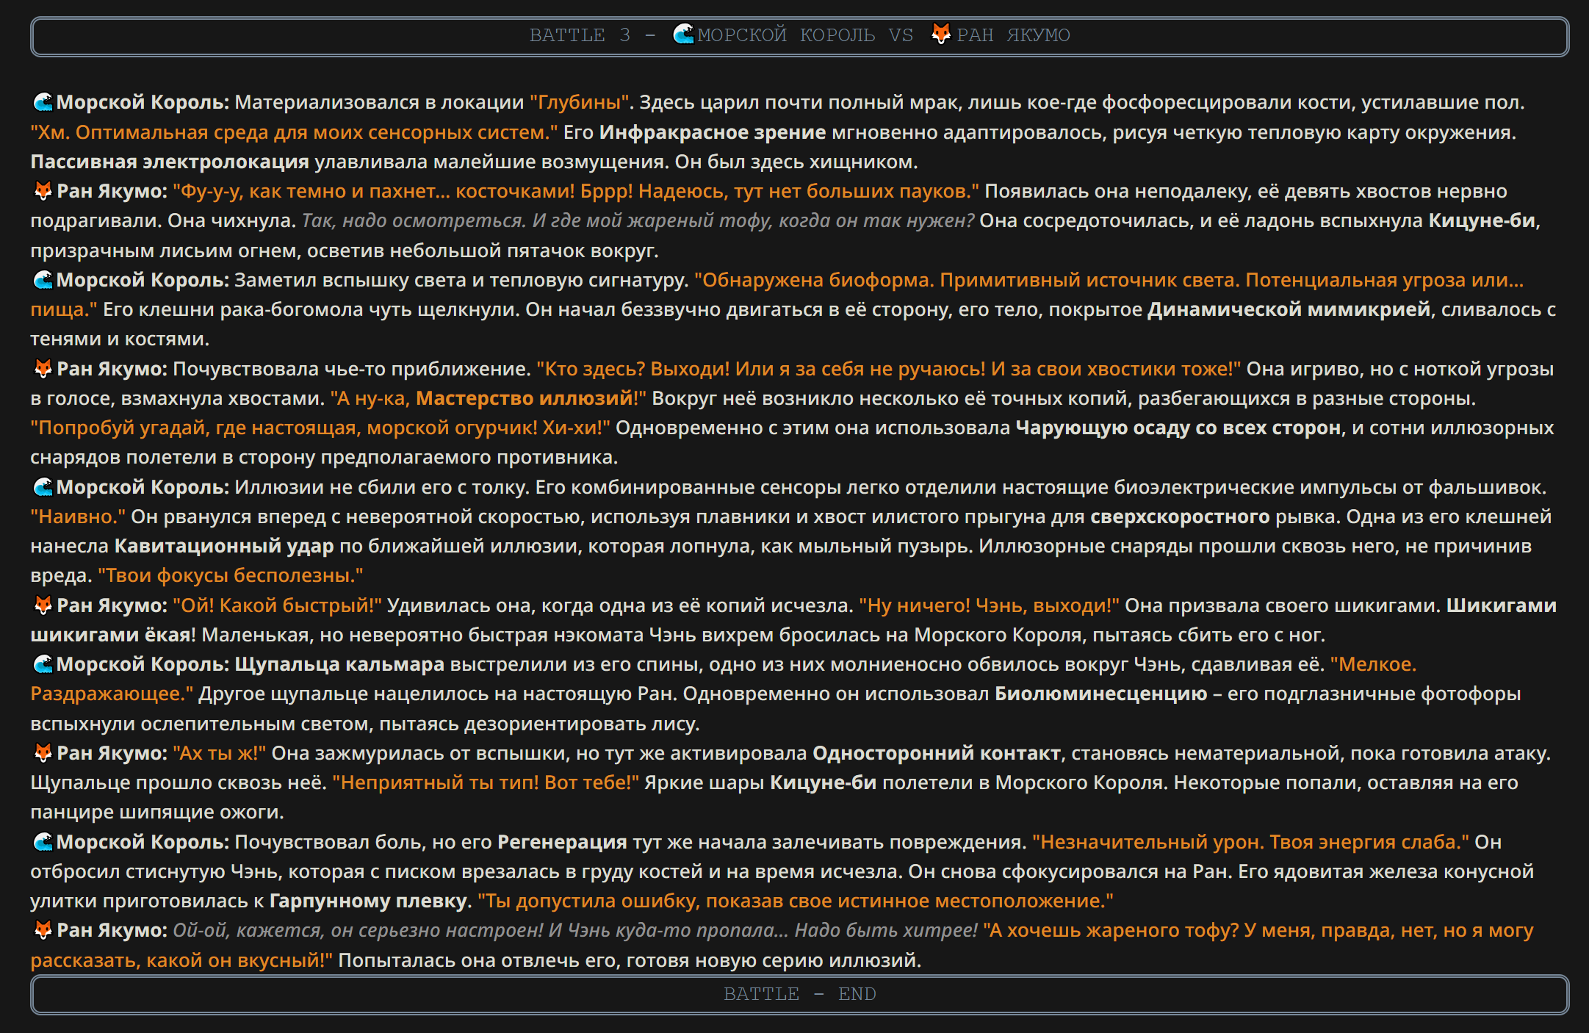Click the bold term 'Щупальца кальмара'

click(x=339, y=664)
